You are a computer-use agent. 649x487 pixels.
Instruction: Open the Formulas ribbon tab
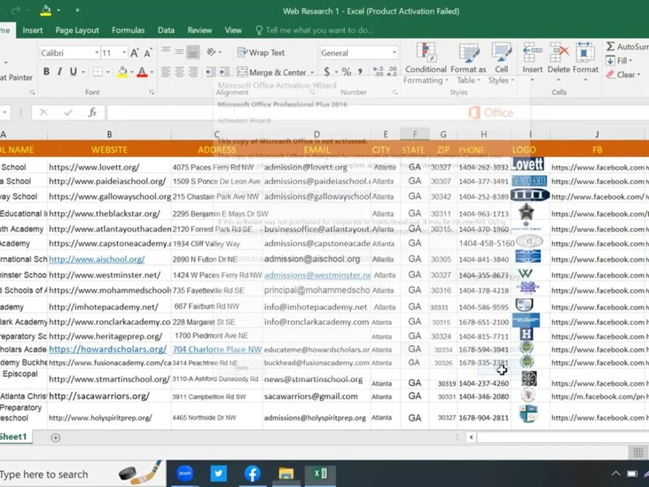[x=129, y=31]
